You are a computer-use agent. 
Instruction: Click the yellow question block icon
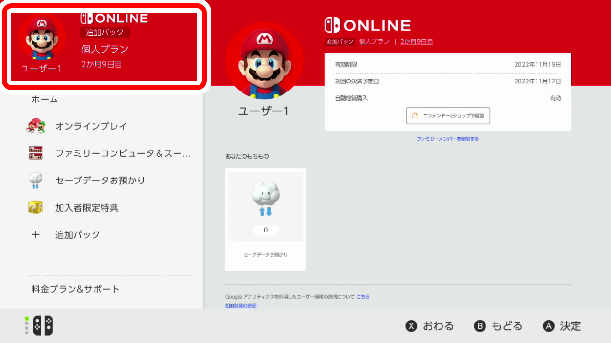click(35, 207)
